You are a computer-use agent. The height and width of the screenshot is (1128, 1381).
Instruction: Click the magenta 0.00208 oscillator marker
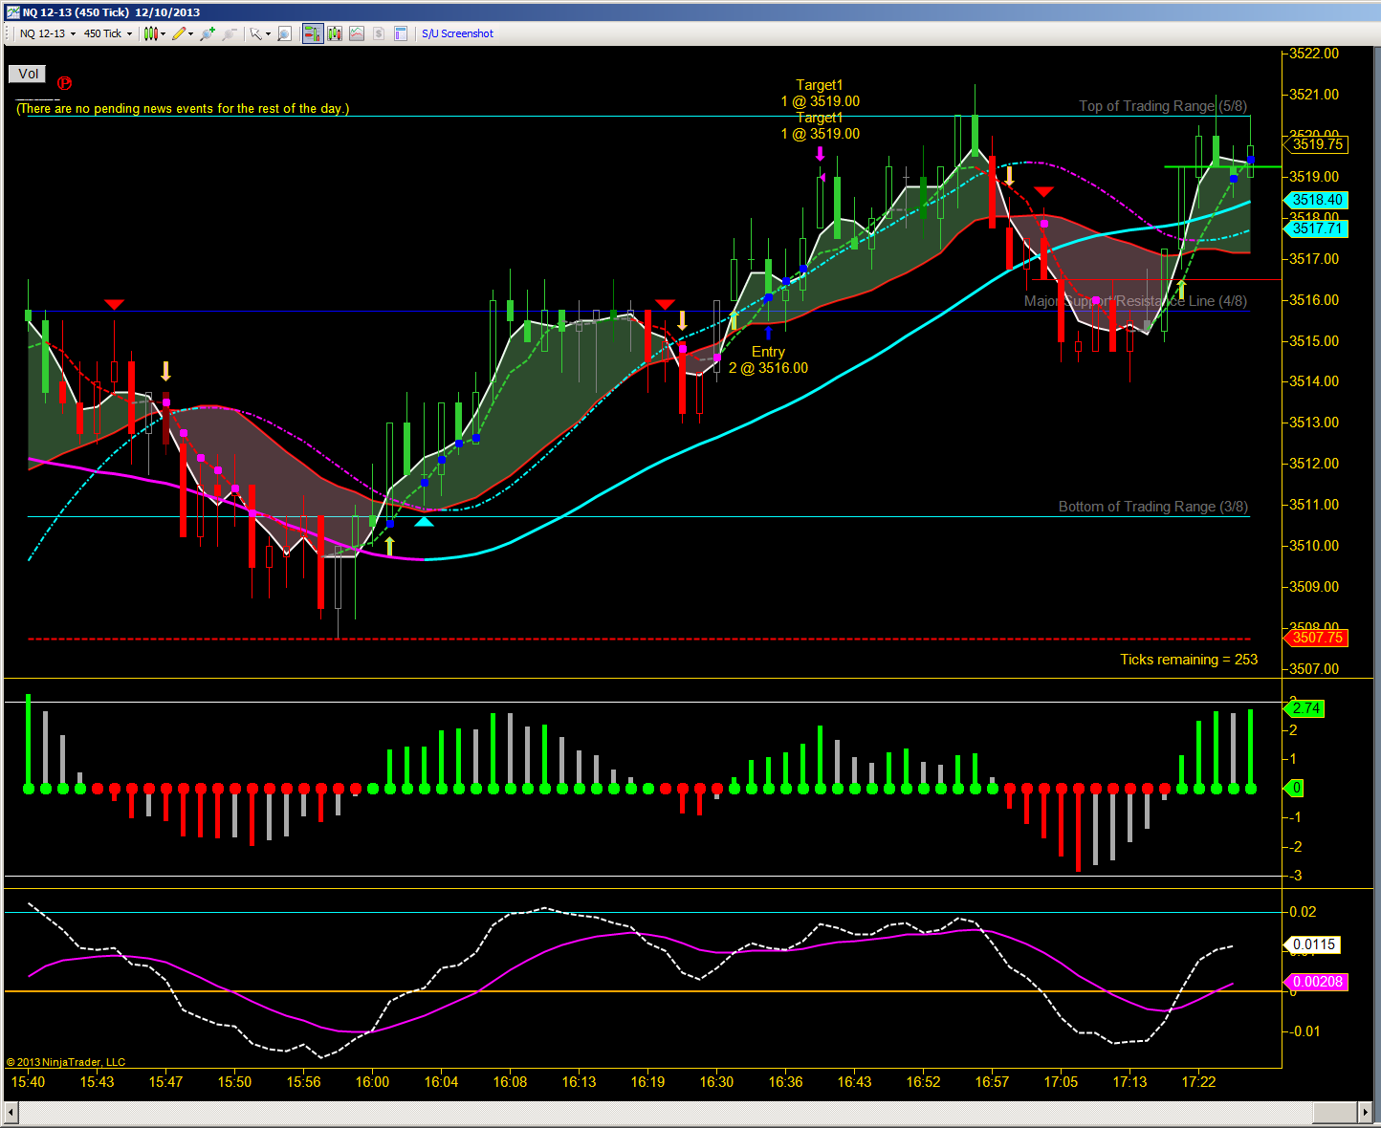1315,982
